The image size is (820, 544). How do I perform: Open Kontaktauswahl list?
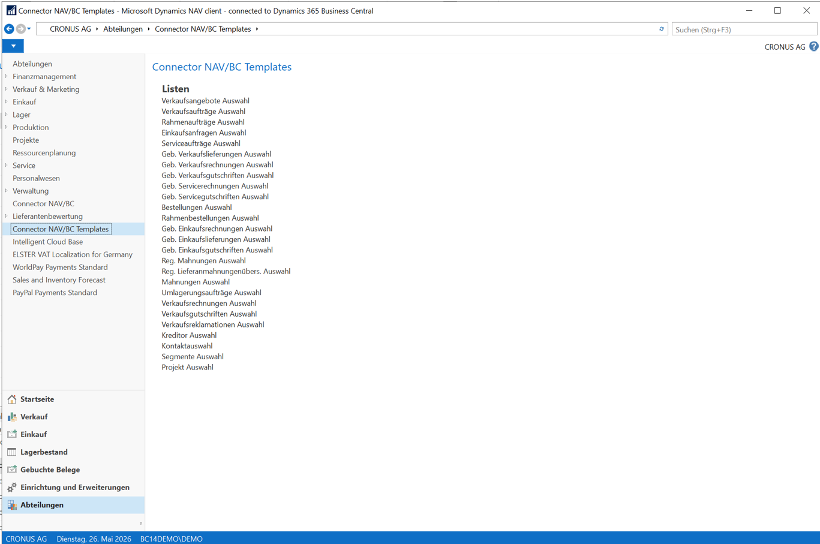(x=187, y=346)
